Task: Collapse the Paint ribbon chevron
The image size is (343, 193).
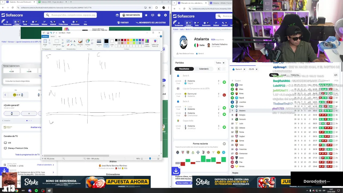Action: tap(158, 36)
